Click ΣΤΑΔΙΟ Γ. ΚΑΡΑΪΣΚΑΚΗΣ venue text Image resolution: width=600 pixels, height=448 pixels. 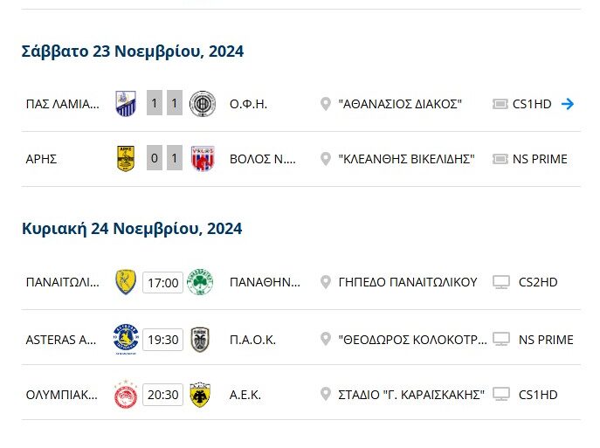coord(410,395)
